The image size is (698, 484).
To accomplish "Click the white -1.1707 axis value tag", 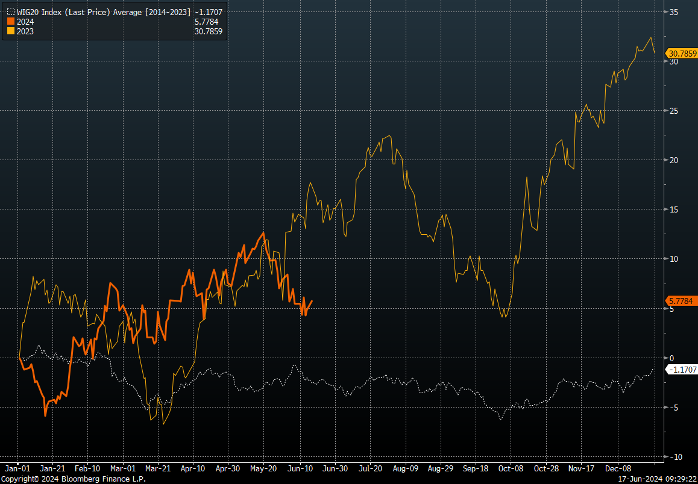I will point(682,369).
